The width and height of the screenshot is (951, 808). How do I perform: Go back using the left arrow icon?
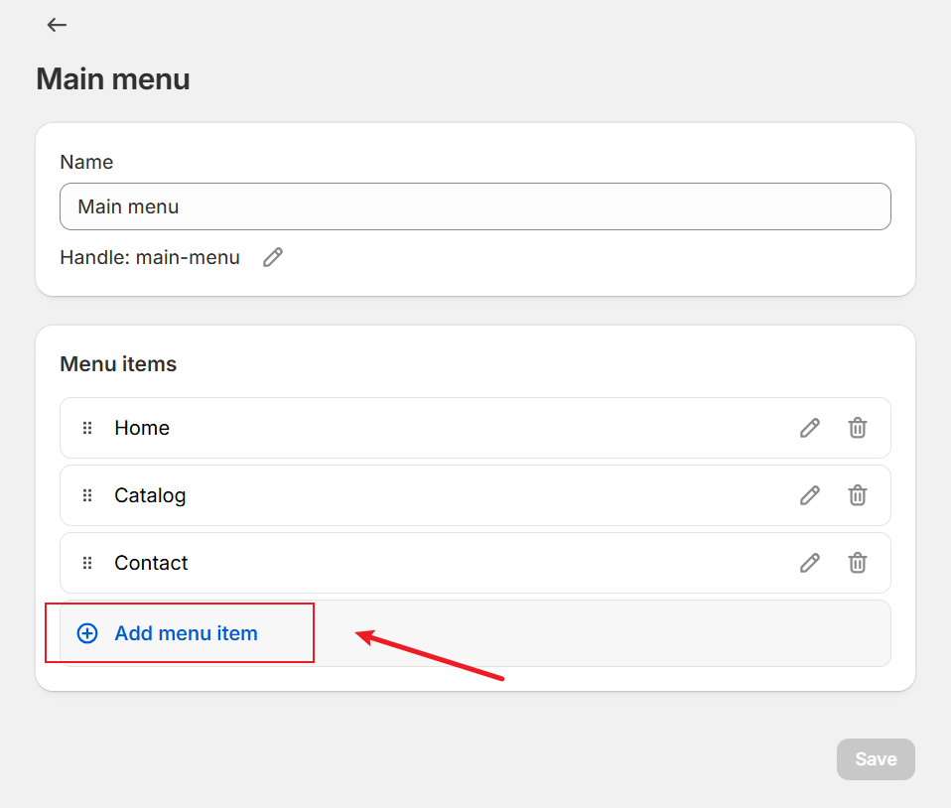(57, 25)
